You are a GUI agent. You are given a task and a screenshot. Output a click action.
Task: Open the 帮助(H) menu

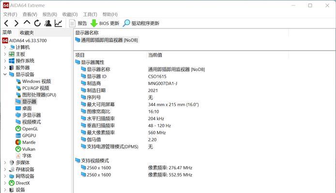point(110,14)
